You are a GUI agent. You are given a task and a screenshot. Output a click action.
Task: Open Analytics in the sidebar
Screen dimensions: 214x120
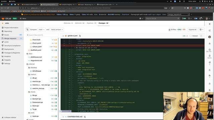click(x=7, y=56)
